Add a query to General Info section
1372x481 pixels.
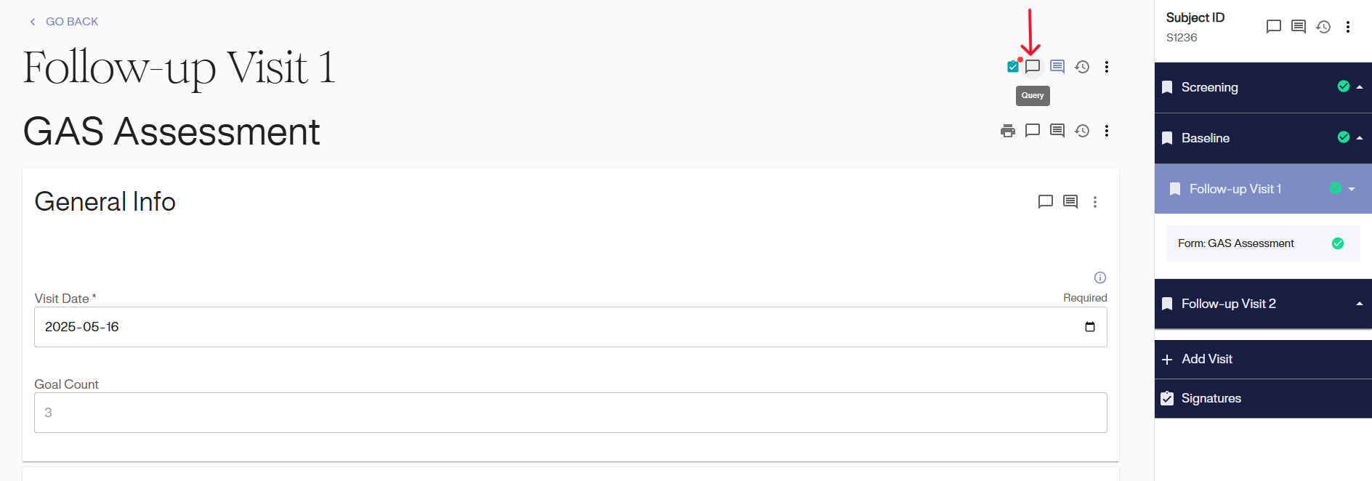1046,202
